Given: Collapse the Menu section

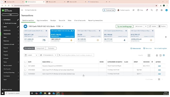Looking at the screenshot, I should 2,27.
